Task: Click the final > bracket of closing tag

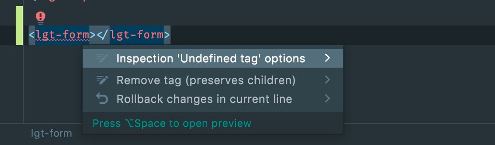Action: [x=167, y=35]
